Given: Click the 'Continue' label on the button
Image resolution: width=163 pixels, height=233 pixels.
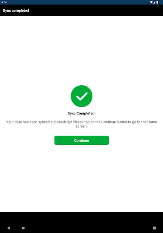Looking at the screenshot, I should pos(82,140).
